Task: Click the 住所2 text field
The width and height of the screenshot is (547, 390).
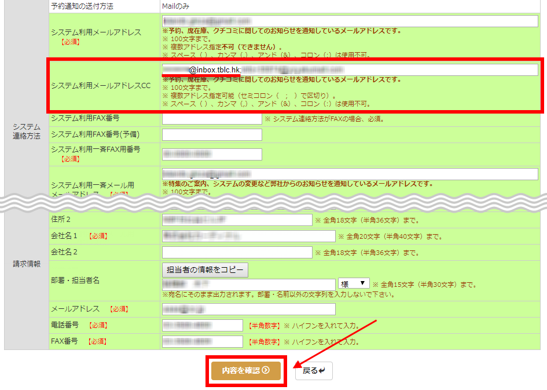Action: point(237,220)
